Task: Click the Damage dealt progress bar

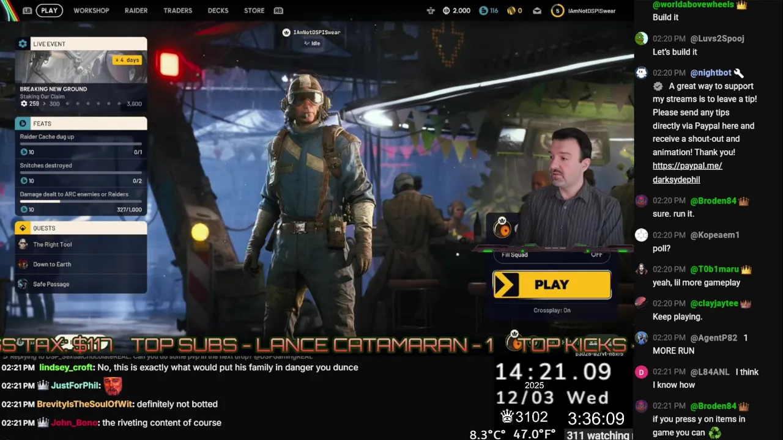Action: coord(81,201)
